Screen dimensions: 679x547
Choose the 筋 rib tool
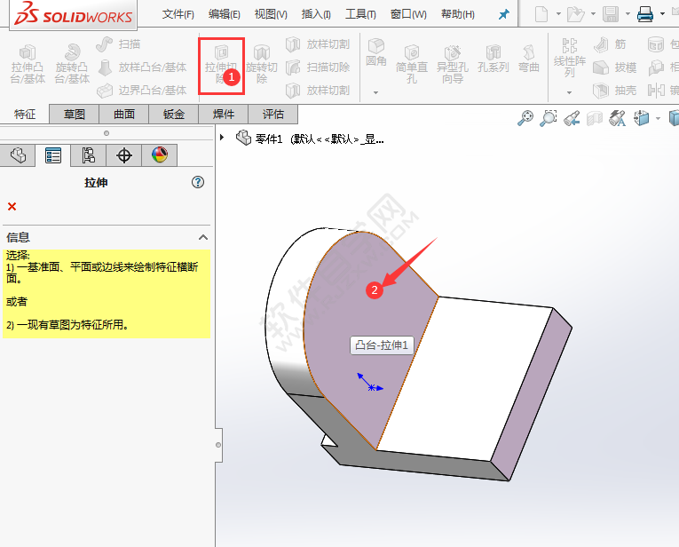click(x=610, y=44)
